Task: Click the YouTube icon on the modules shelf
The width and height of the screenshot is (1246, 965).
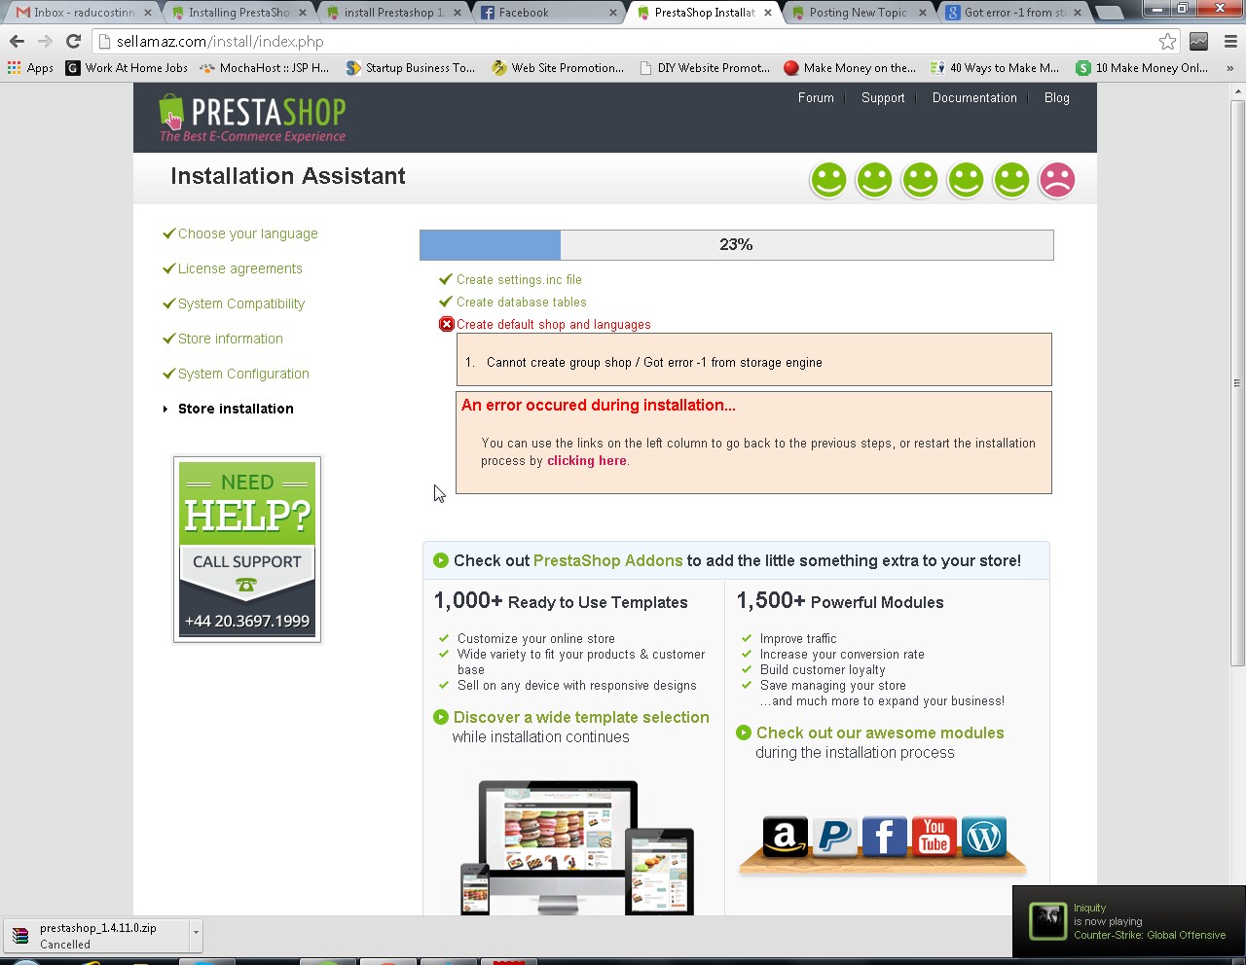Action: tap(934, 837)
